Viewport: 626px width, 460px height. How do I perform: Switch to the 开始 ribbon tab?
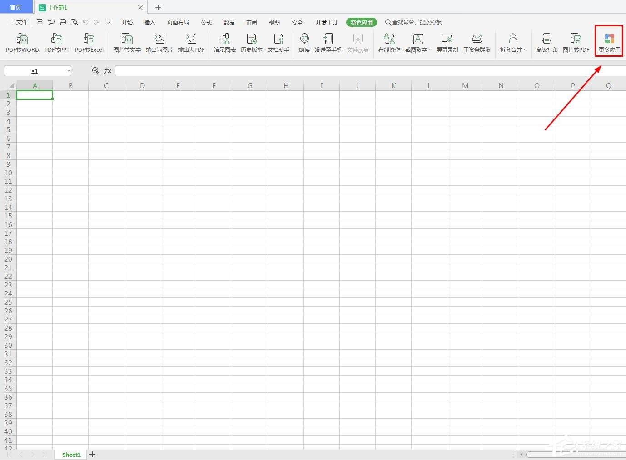tap(127, 22)
